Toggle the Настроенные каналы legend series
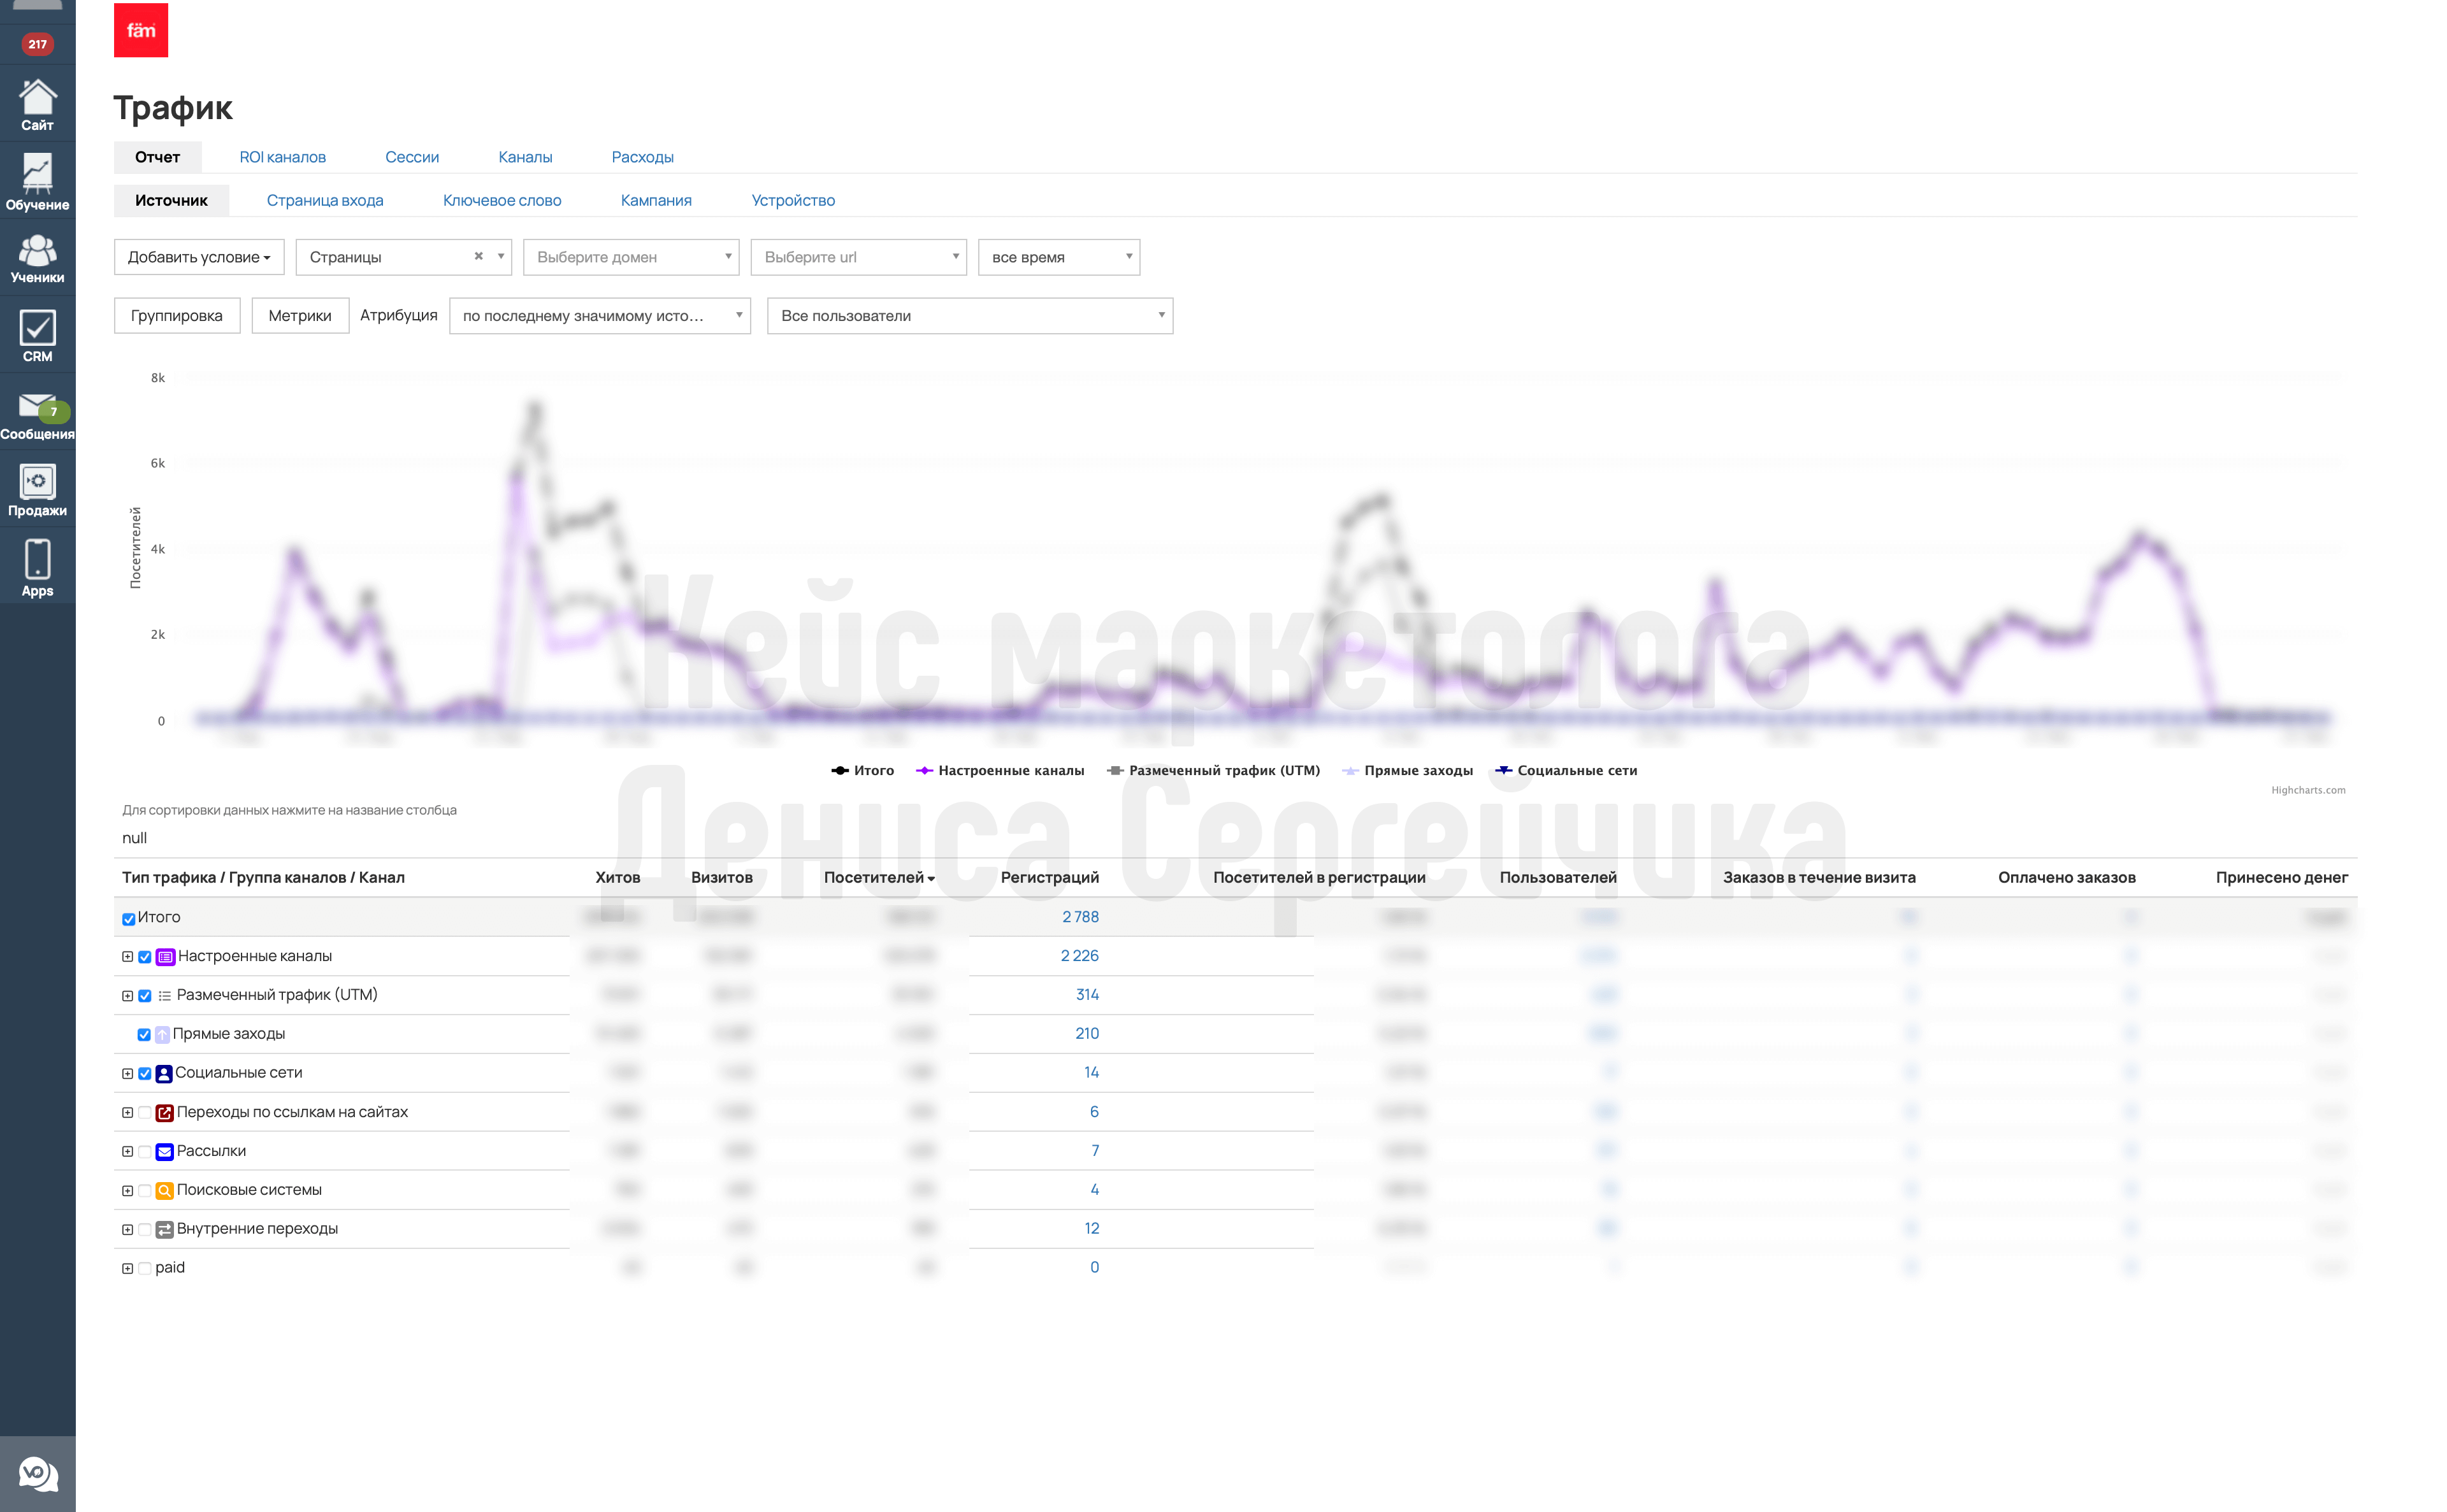The height and width of the screenshot is (1512, 2447). (x=999, y=770)
